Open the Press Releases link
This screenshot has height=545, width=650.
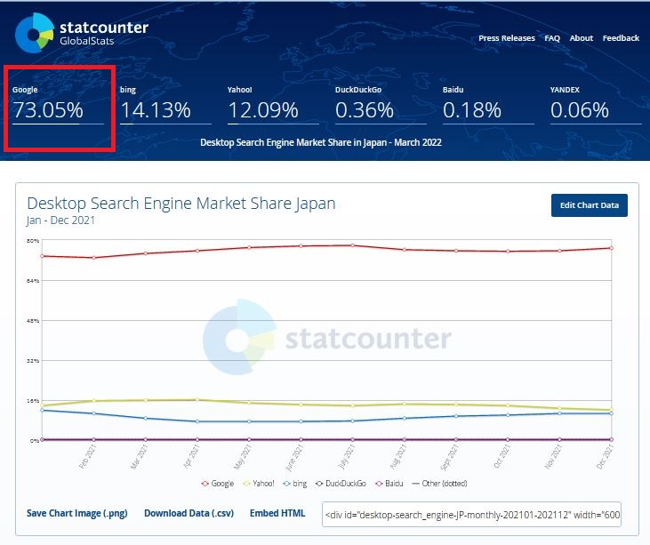pos(507,38)
